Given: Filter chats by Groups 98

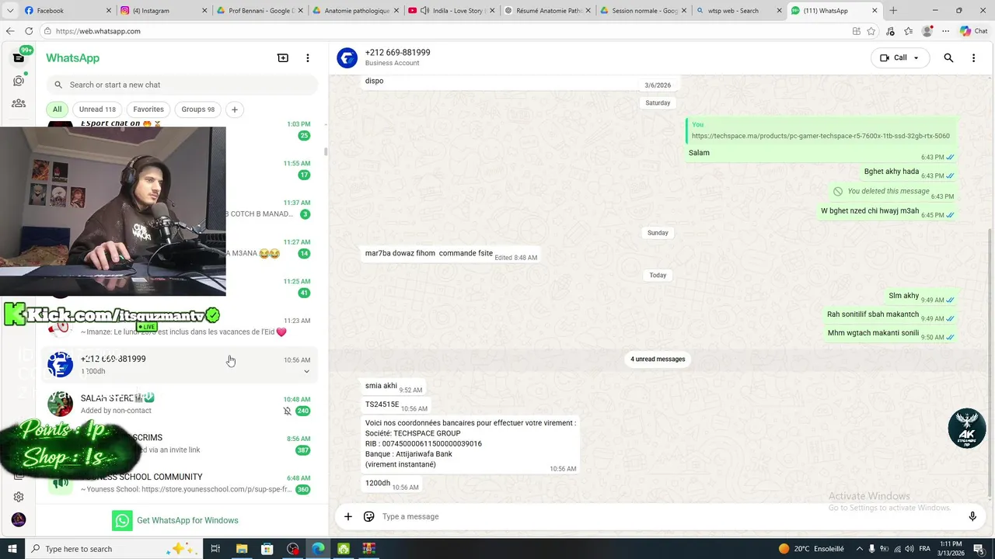Looking at the screenshot, I should 198,109.
